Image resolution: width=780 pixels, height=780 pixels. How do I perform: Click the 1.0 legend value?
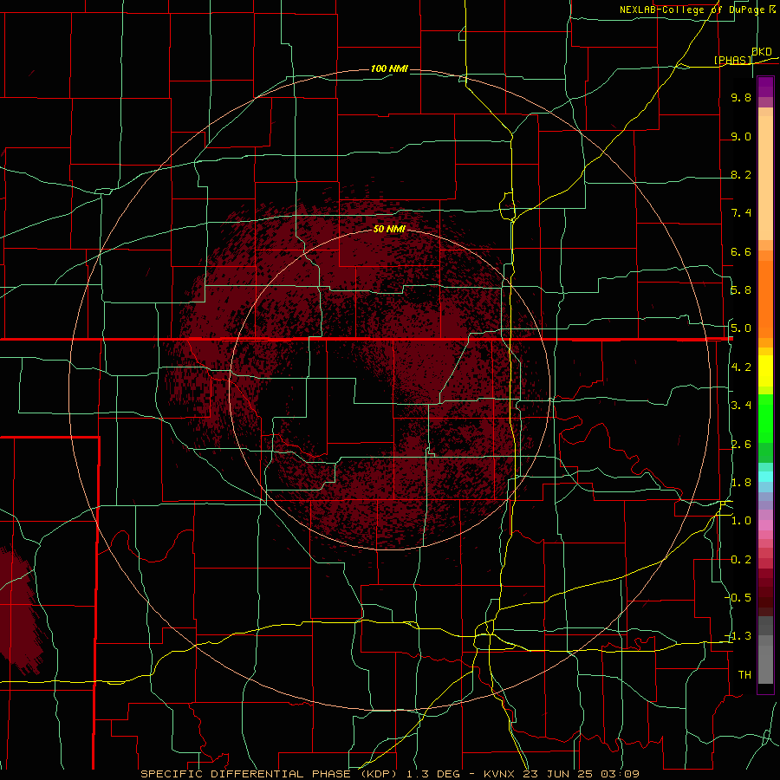(741, 521)
